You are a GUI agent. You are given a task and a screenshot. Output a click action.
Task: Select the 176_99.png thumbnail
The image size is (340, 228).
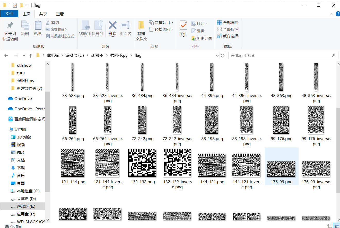point(282,169)
